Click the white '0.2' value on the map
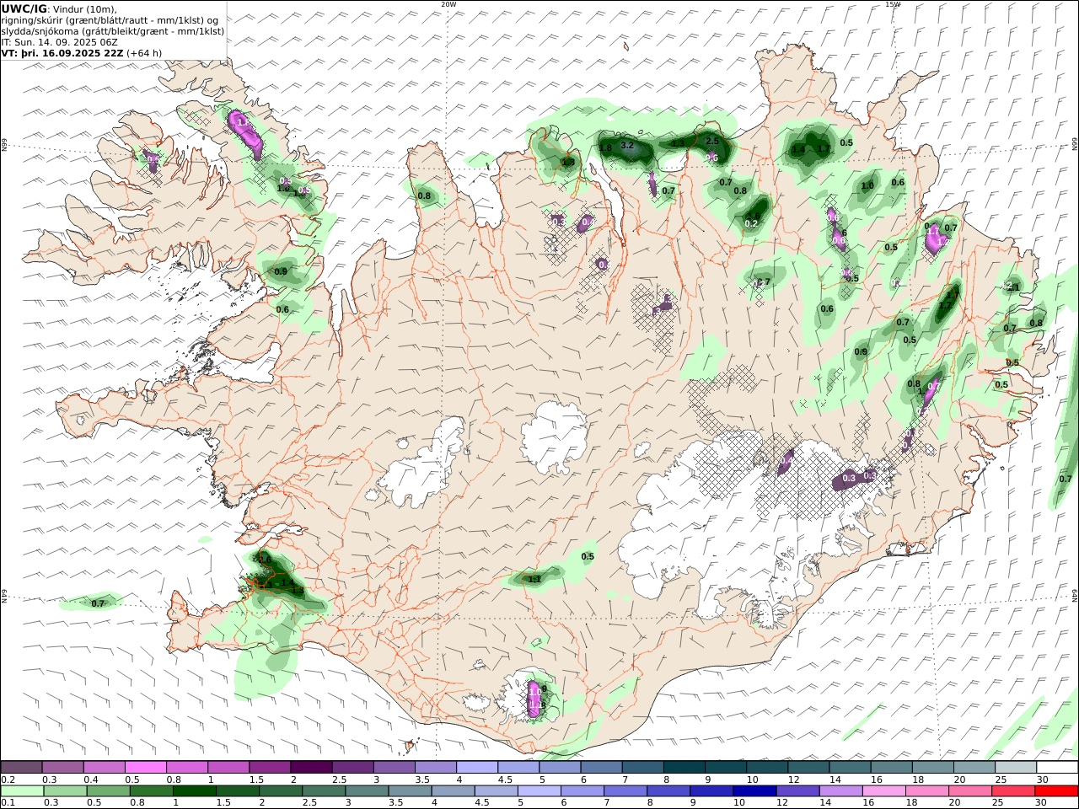 pos(752,223)
